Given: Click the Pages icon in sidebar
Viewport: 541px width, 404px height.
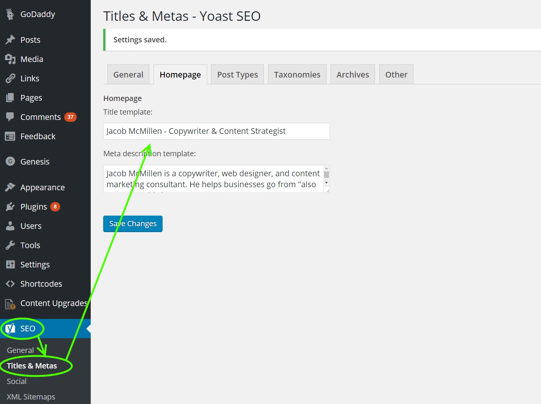Looking at the screenshot, I should pyautogui.click(x=10, y=98).
